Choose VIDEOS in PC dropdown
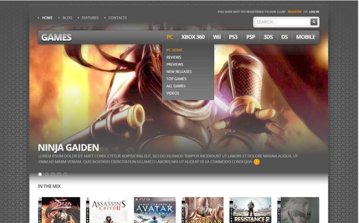Screen dimensions: 359x223 [x=173, y=93]
